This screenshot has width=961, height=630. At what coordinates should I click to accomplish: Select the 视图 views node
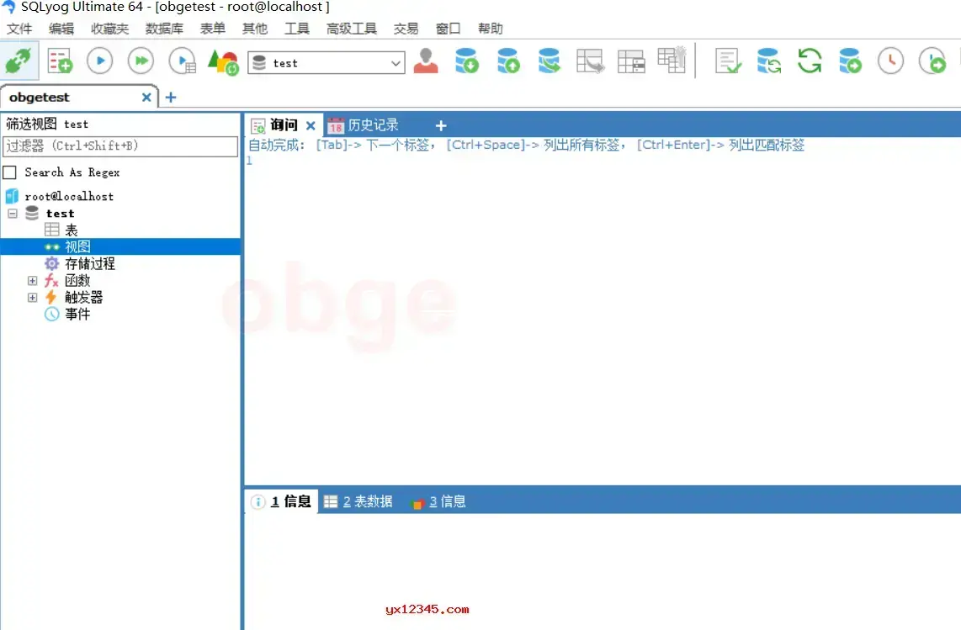(x=77, y=247)
